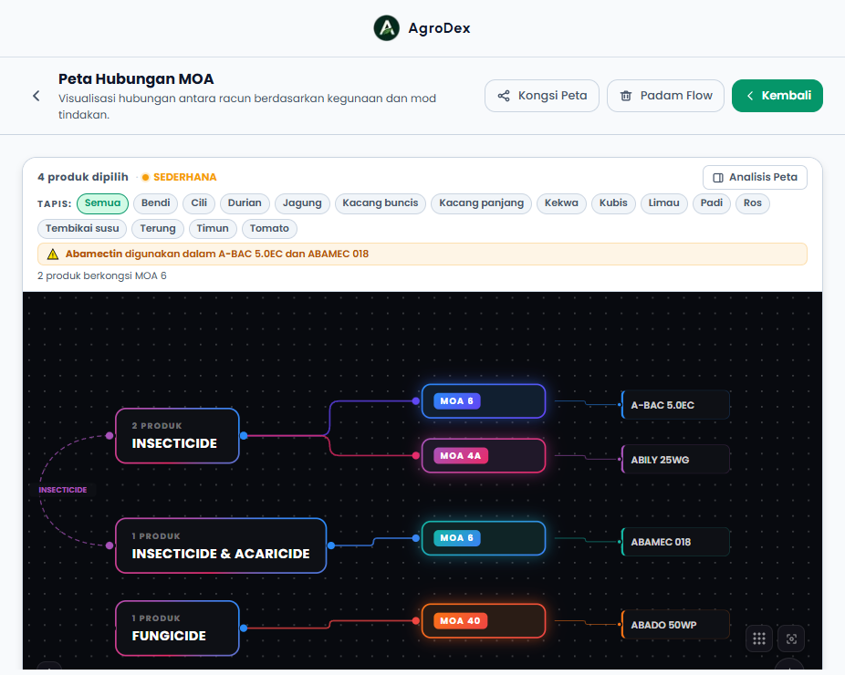Screen dimensions: 845x675
Task: Click the '4 produk dipilih' text
Action: click(83, 177)
